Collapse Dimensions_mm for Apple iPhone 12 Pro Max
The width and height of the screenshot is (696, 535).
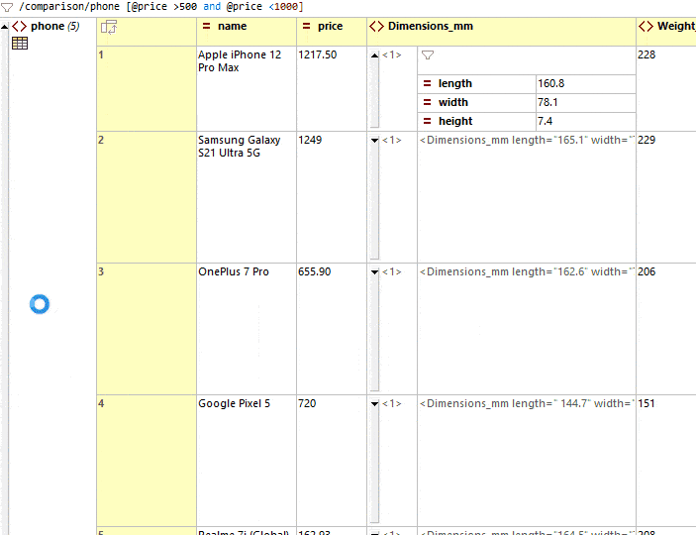pyautogui.click(x=374, y=55)
